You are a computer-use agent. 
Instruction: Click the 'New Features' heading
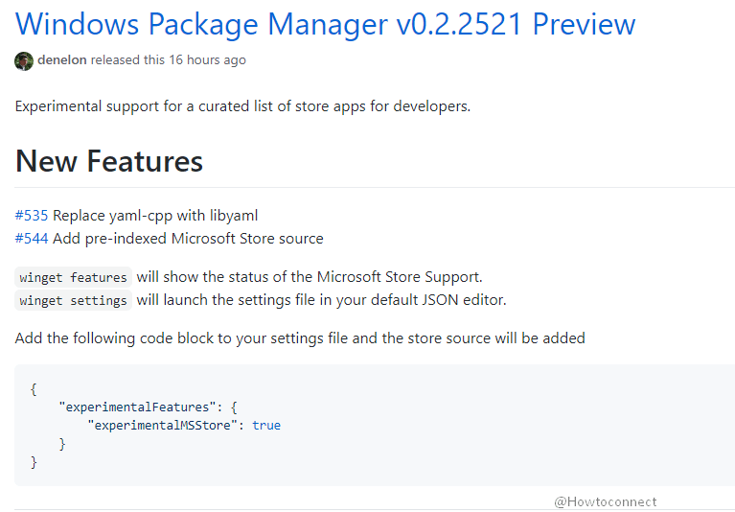108,161
